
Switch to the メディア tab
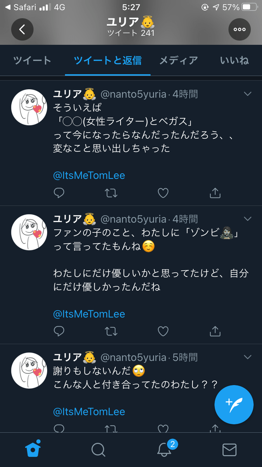coord(178,60)
